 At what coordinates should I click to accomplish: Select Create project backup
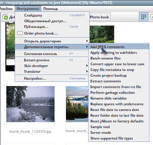tap(119, 76)
